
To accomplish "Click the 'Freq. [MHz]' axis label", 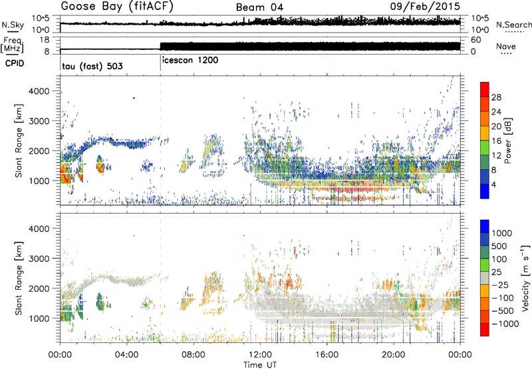I will coord(12,45).
